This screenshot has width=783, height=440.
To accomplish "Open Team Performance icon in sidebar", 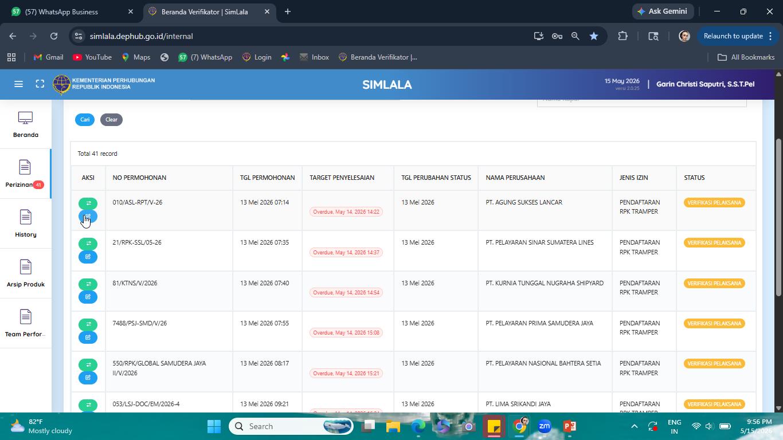I will click(x=25, y=317).
